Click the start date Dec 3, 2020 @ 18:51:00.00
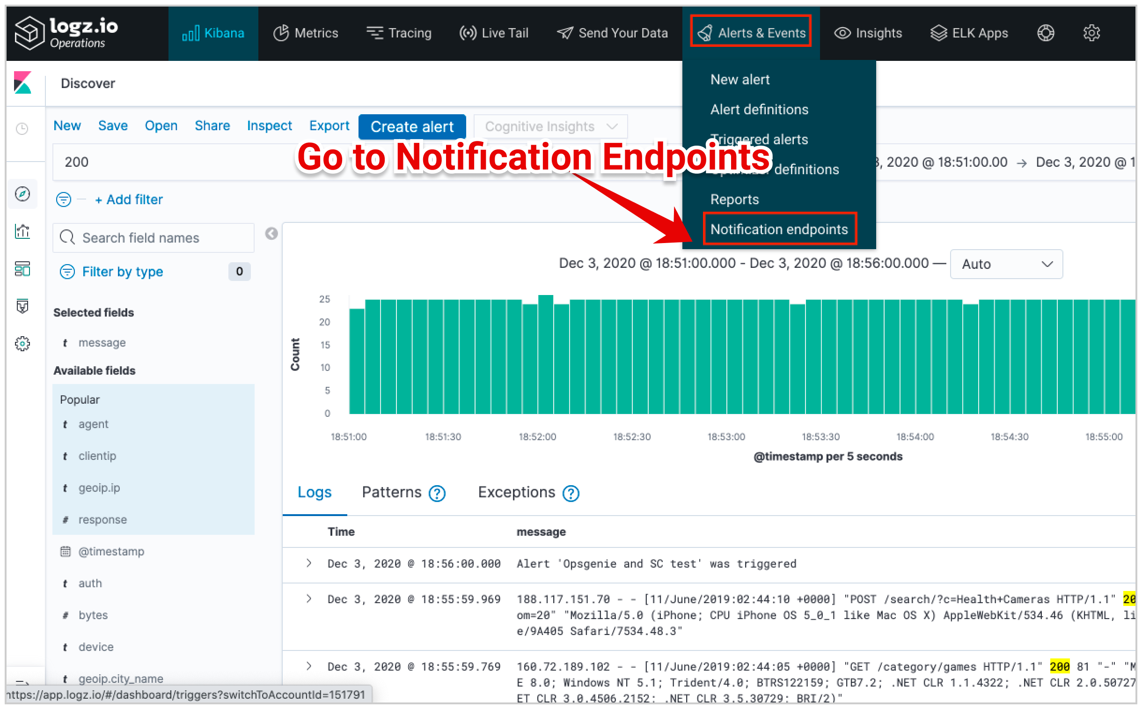Screen dimensions: 1142x709 point(941,162)
